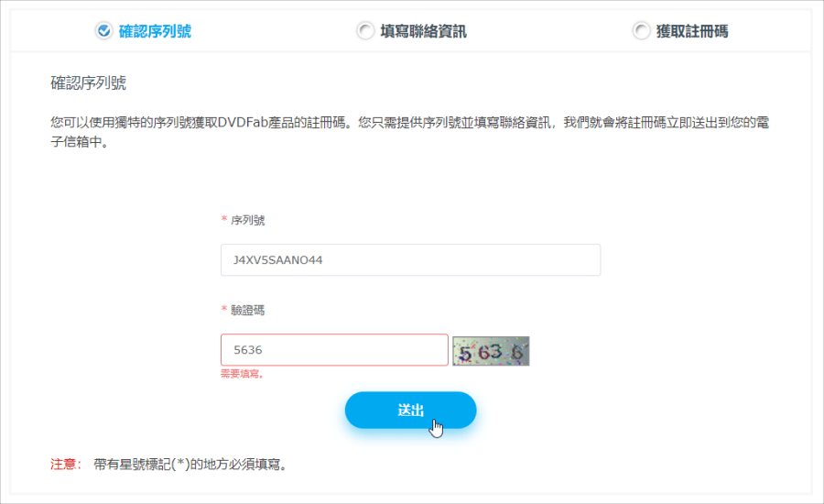
Task: Select the 獲取註冊碼 step indicator circle
Action: 641,31
